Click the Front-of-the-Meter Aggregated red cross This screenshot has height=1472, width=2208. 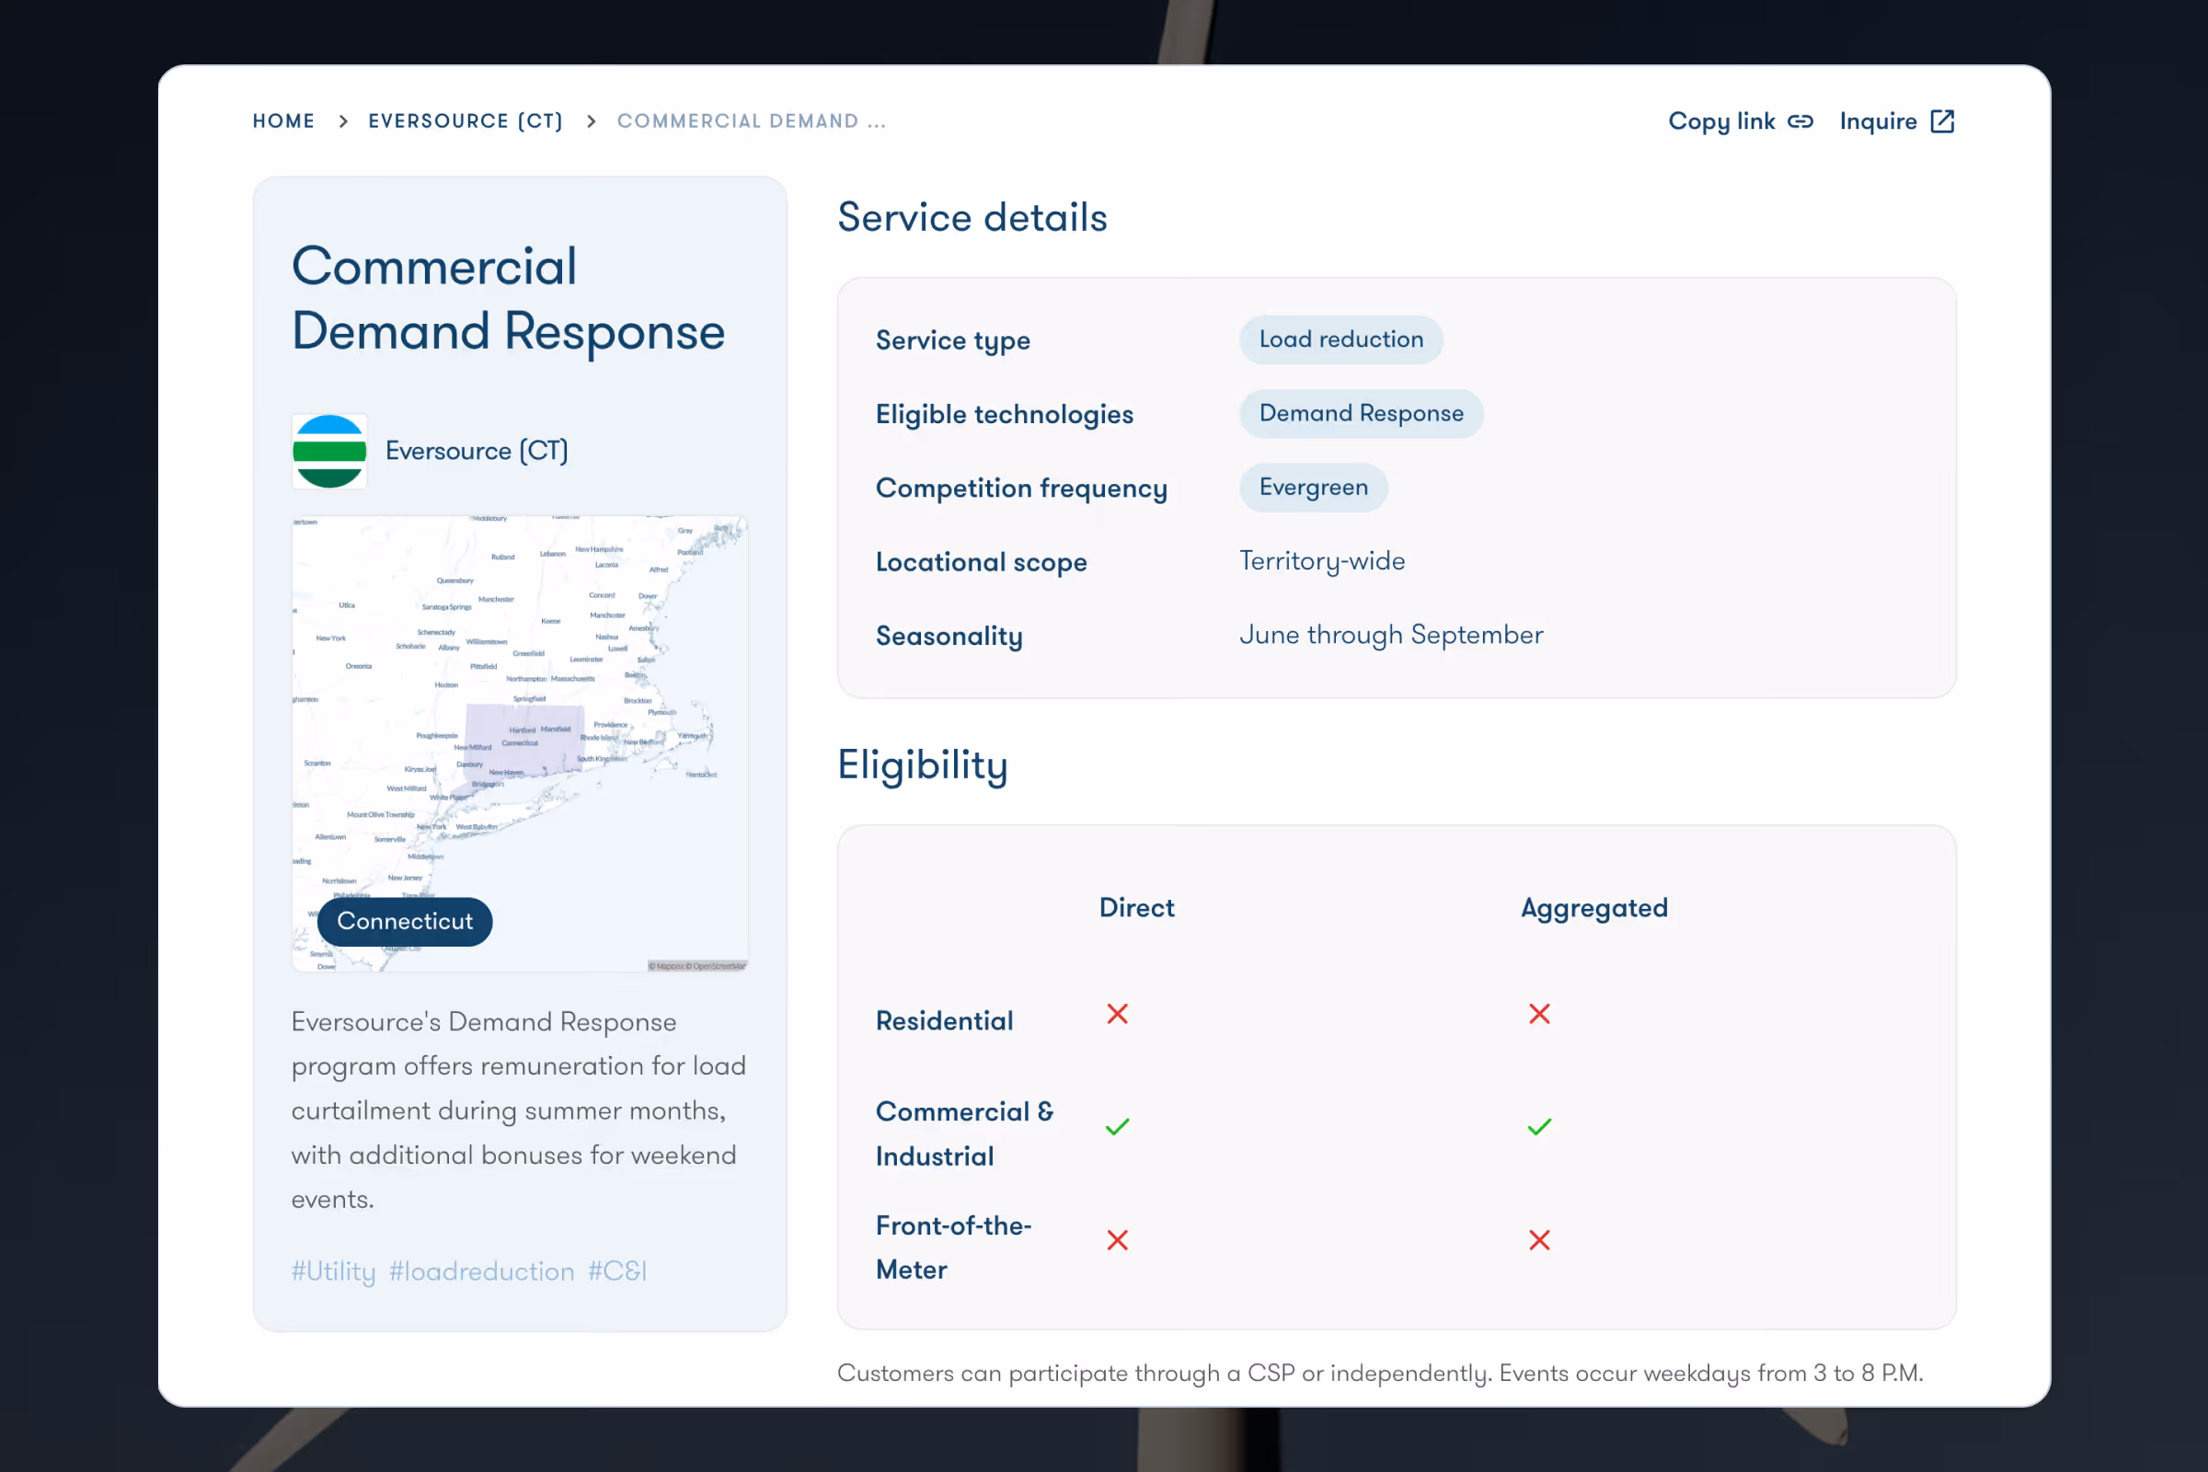[1538, 1240]
